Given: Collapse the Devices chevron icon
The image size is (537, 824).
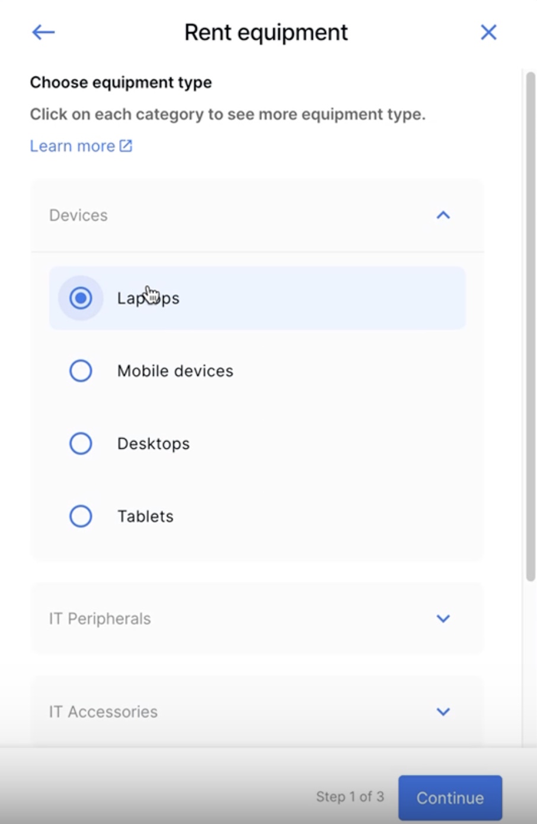Looking at the screenshot, I should pos(443,215).
